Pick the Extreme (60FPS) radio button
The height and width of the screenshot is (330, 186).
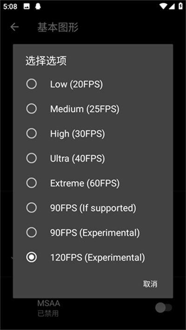[x=31, y=183]
